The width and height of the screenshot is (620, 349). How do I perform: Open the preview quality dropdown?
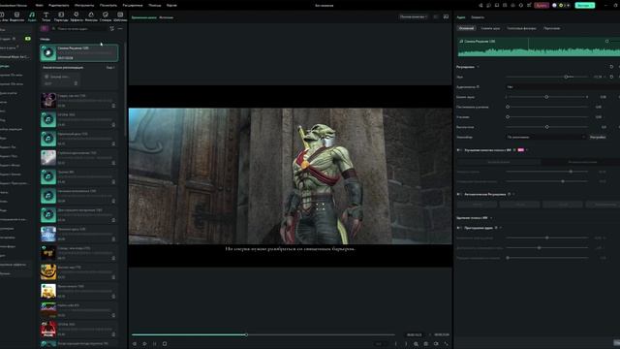coord(414,16)
